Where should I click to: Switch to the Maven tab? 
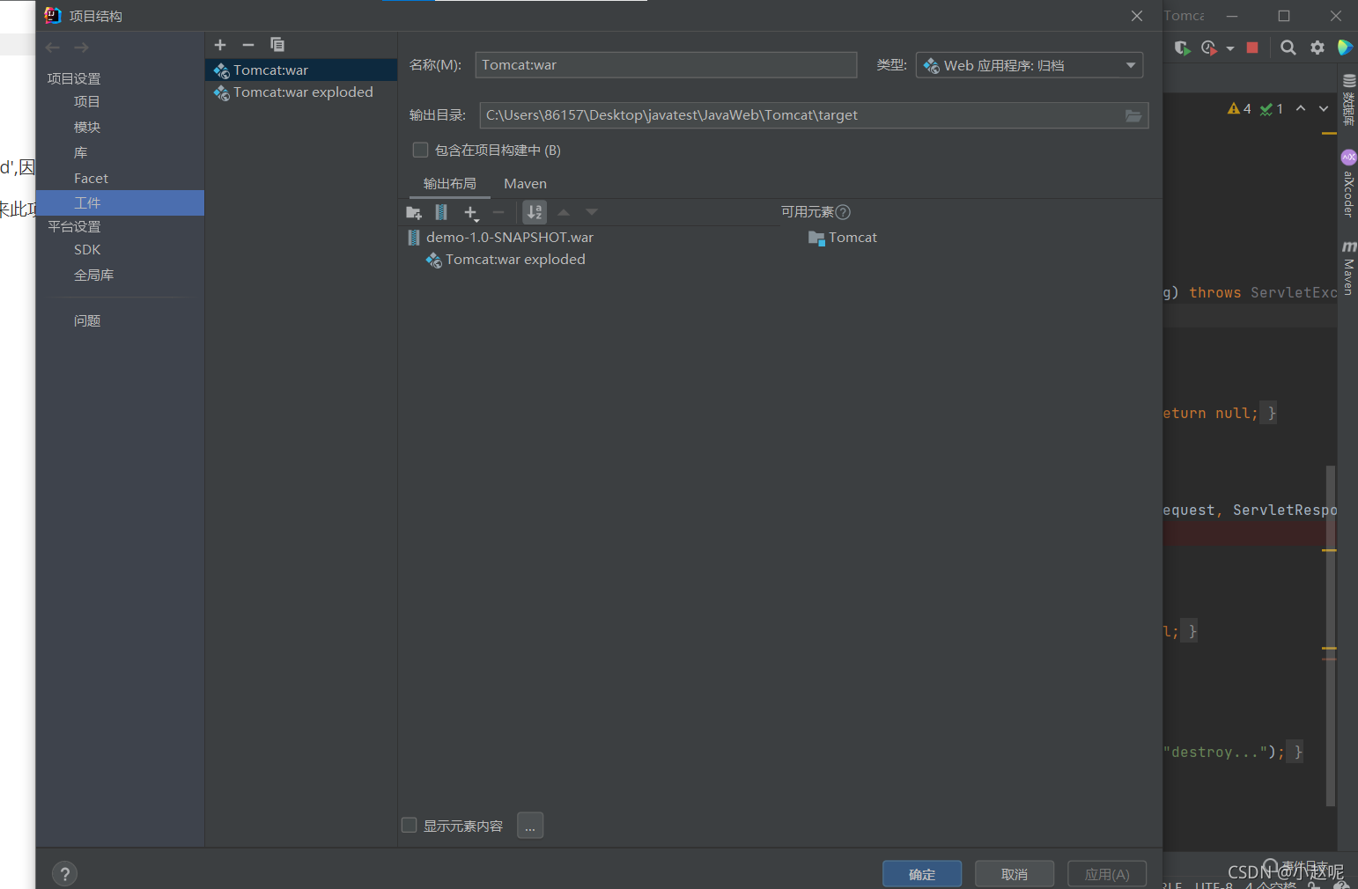click(525, 183)
